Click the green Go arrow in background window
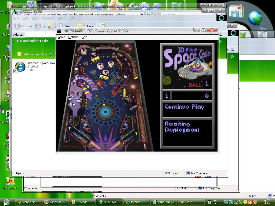Image resolution: width=275 pixels, height=206 pixels. (x=232, y=56)
